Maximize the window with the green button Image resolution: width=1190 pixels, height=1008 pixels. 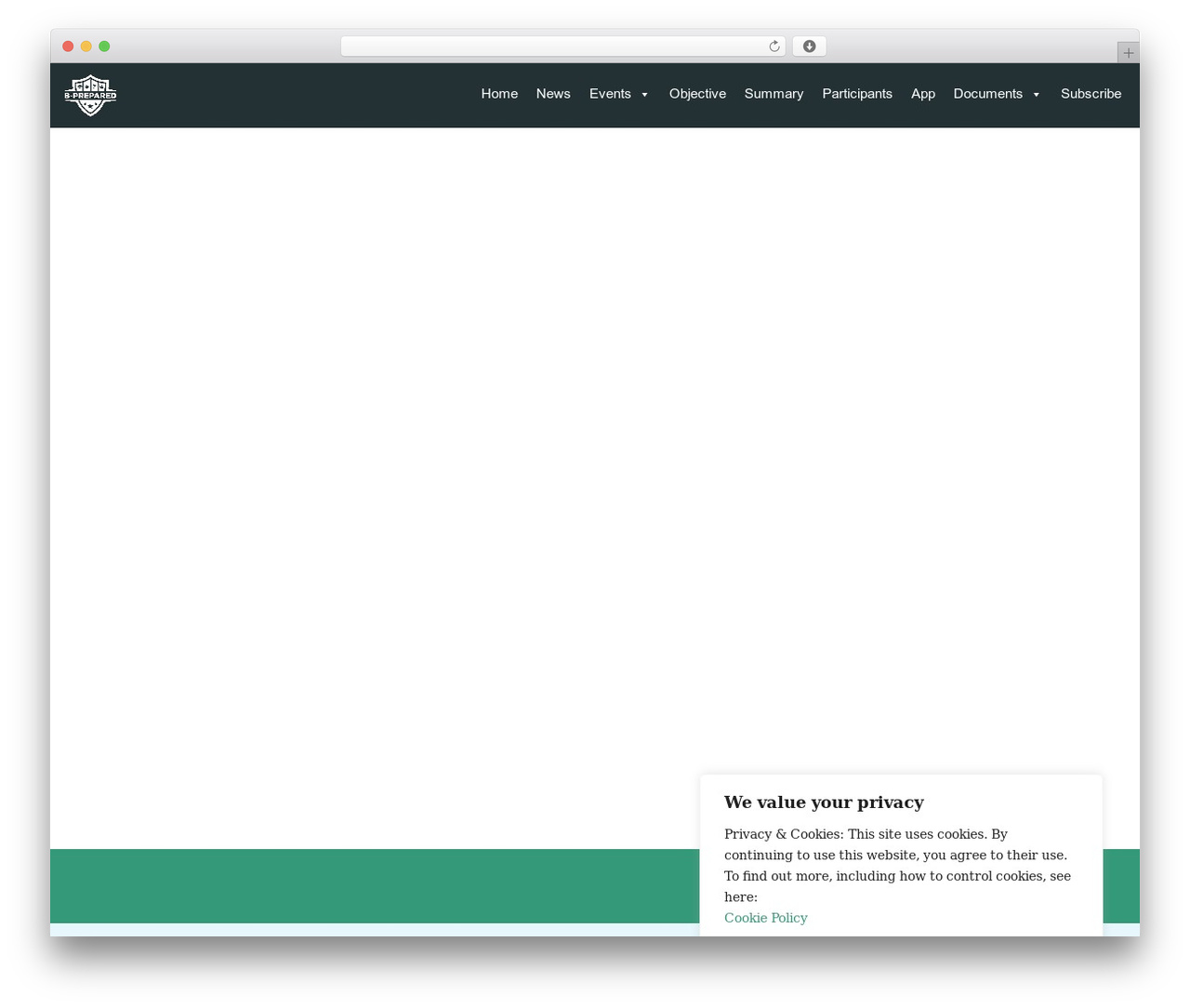pos(104,46)
